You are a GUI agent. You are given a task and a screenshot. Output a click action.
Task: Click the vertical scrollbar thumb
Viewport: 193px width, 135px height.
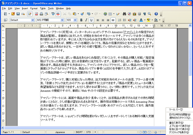pyautogui.click(x=190, y=59)
